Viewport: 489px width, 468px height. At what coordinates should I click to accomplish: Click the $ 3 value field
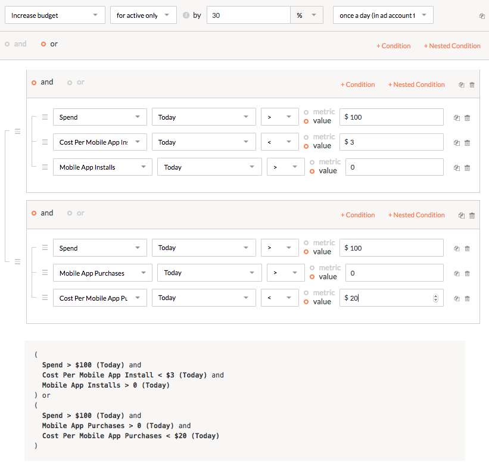tap(391, 142)
